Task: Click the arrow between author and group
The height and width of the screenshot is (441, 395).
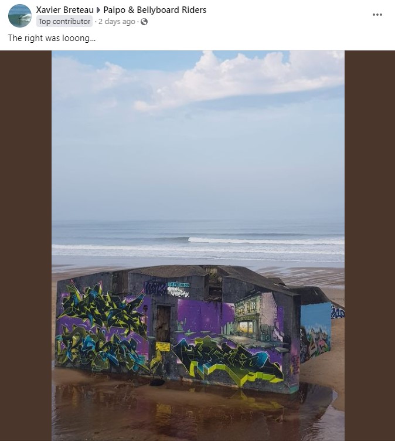Action: coord(98,10)
